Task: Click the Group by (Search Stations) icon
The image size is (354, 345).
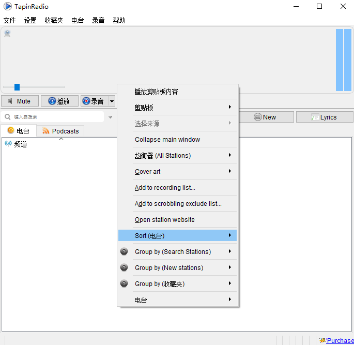Action: pyautogui.click(x=124, y=252)
